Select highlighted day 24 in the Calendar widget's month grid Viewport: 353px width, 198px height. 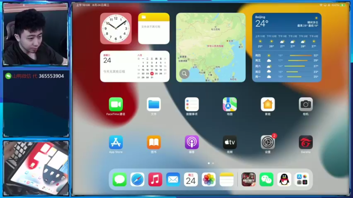point(152,73)
